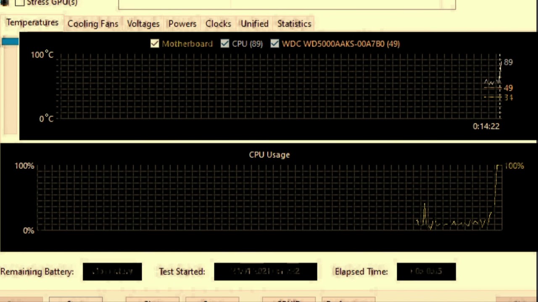Uncheck the CPU (89) temperature checkbox
The height and width of the screenshot is (302, 538).
[x=225, y=44]
